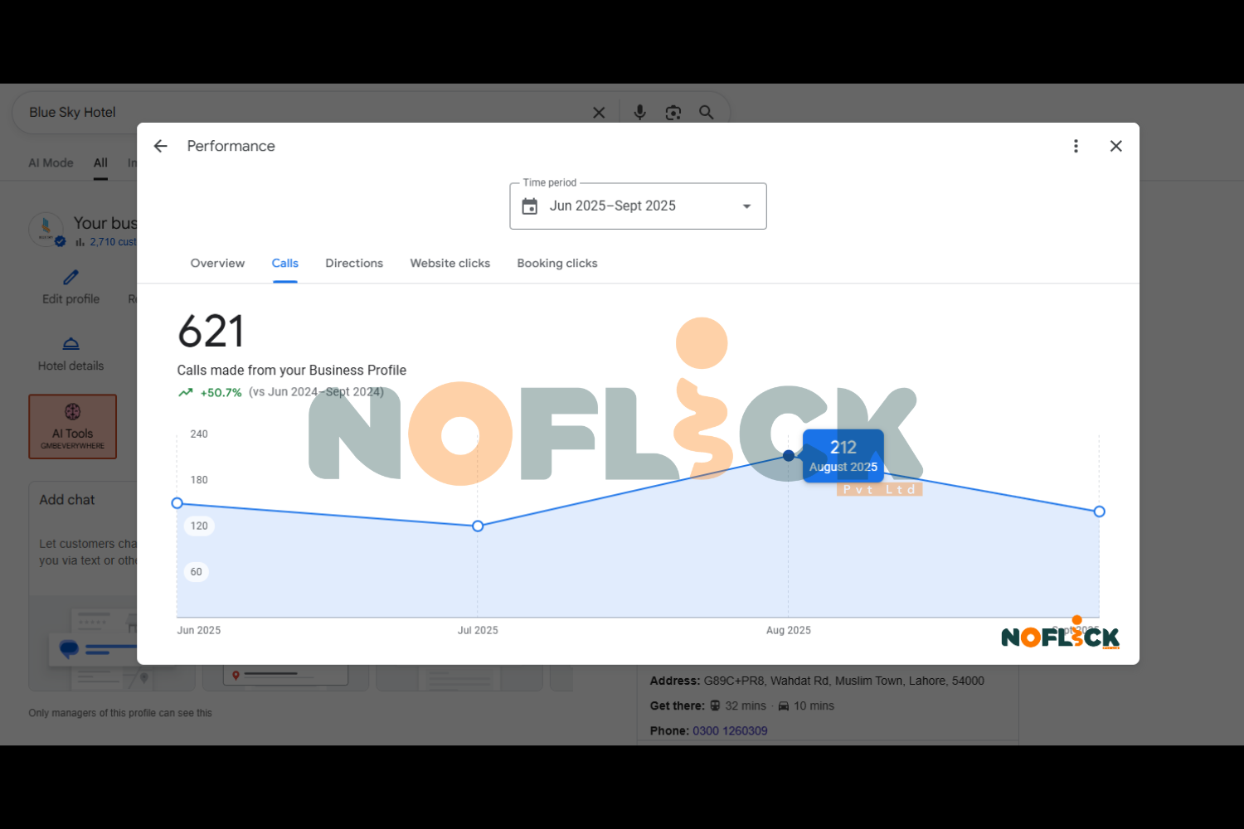The width and height of the screenshot is (1244, 829).
Task: Clear the search box text
Action: (599, 113)
